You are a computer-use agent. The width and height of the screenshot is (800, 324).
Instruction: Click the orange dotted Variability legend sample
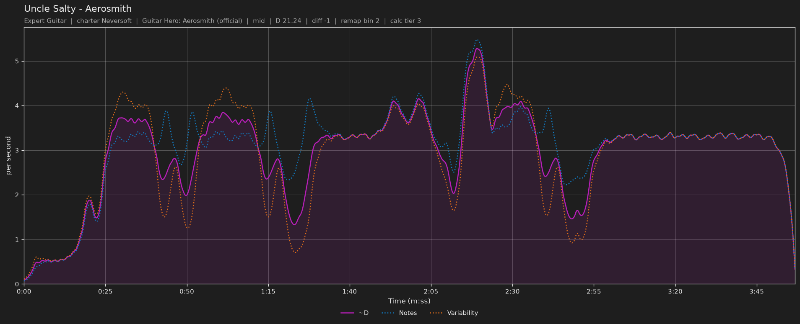click(x=436, y=313)
